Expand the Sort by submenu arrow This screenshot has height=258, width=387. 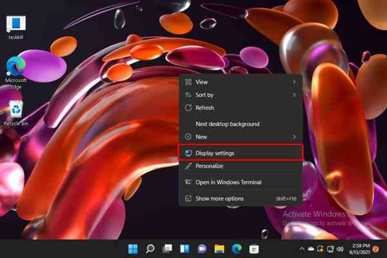294,95
